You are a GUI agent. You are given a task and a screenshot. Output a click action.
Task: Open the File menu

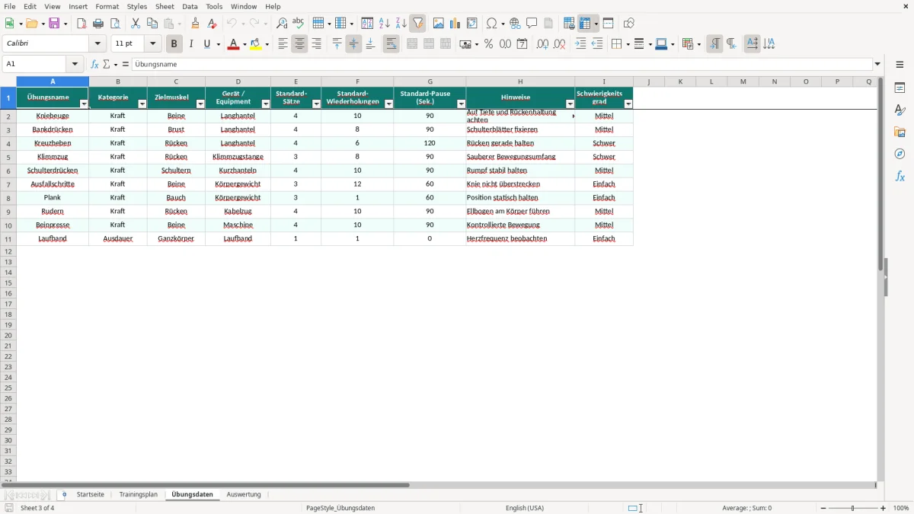click(x=10, y=6)
